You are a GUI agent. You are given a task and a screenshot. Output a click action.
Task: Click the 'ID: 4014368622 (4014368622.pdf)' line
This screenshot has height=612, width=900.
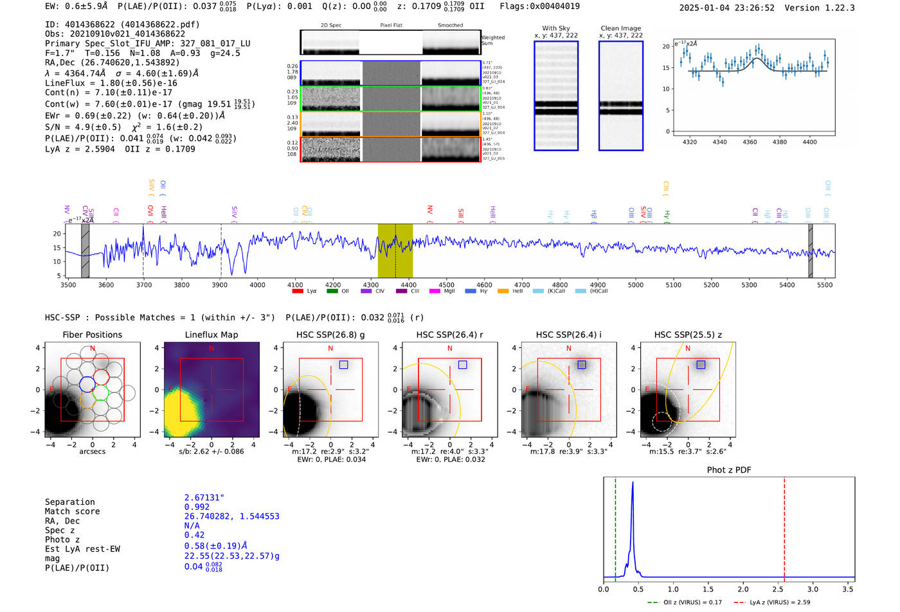(x=122, y=24)
